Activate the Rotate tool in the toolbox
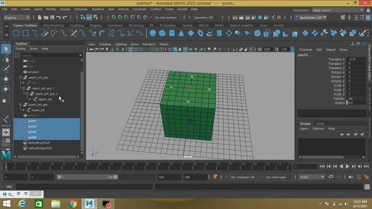 [6, 89]
